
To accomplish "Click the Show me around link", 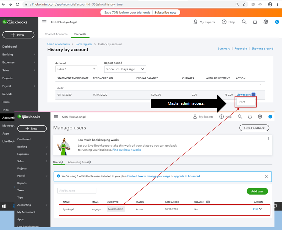I will point(262,49).
